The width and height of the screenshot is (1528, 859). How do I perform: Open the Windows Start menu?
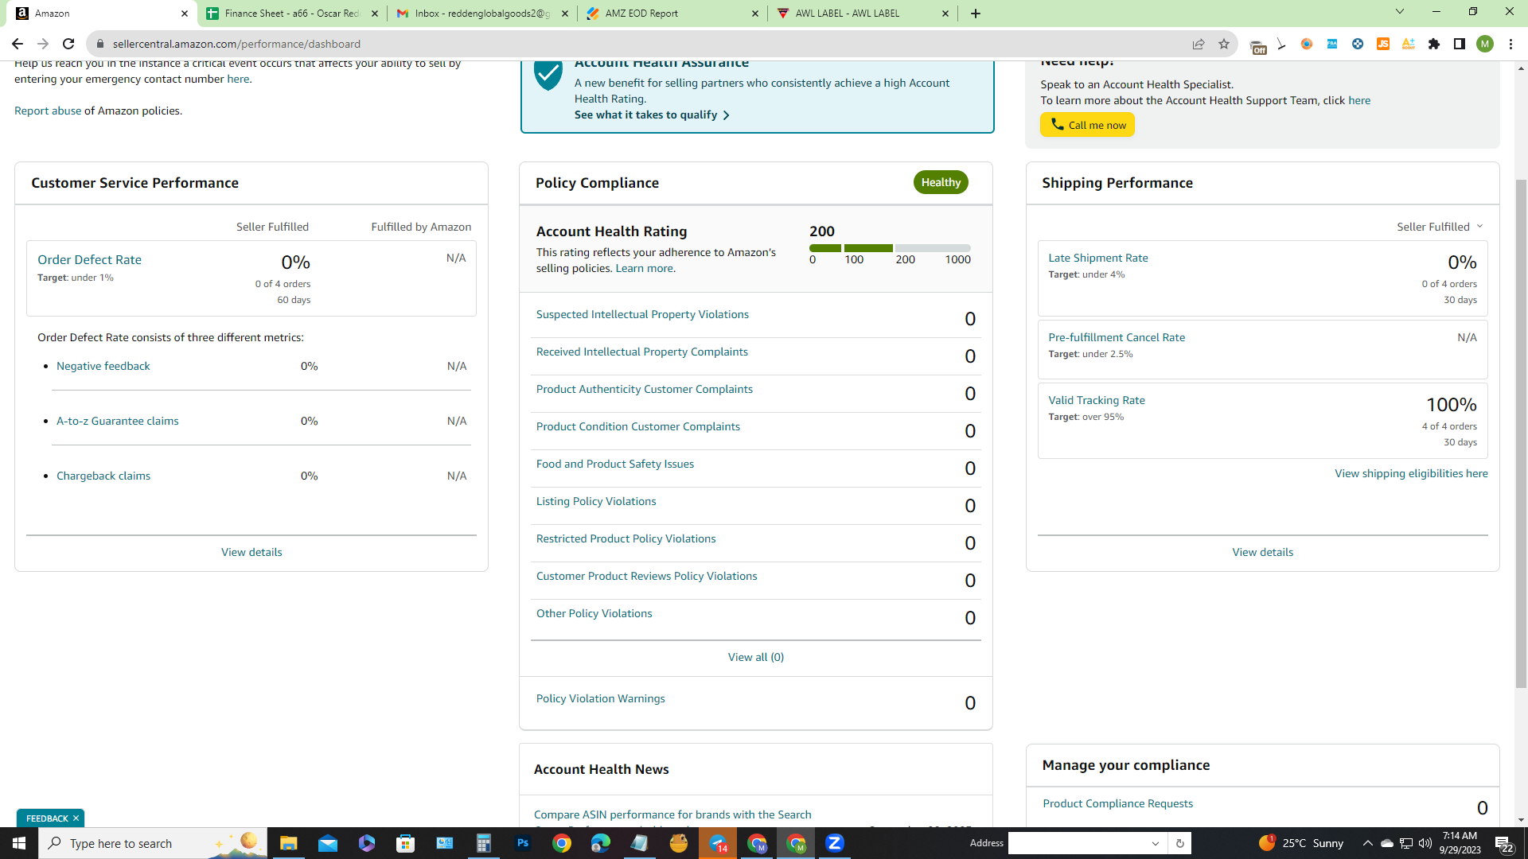point(19,843)
